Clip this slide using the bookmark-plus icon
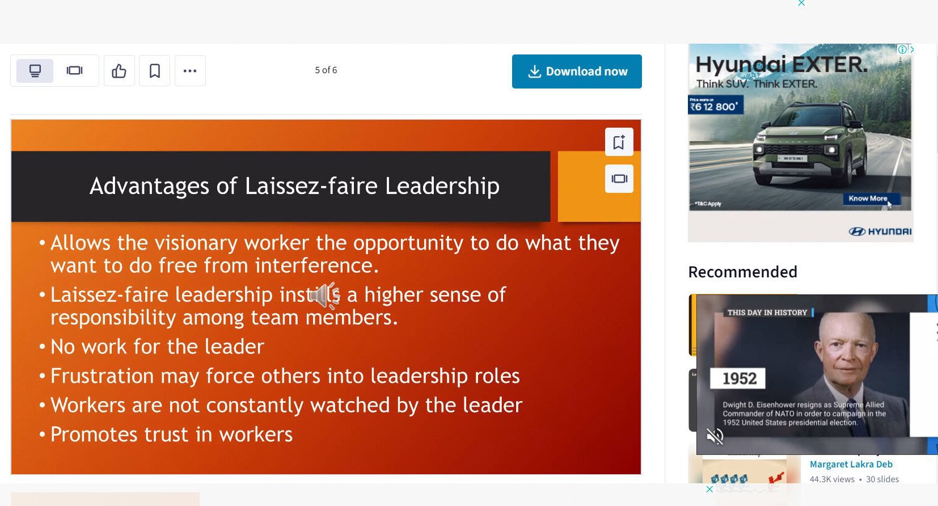The height and width of the screenshot is (506, 938). [619, 142]
